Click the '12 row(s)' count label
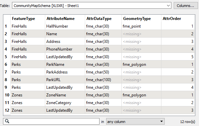The image size is (199, 126). pos(188,122)
